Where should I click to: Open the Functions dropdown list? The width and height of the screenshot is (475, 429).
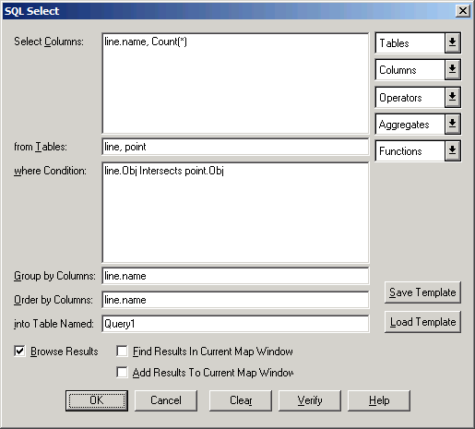452,151
